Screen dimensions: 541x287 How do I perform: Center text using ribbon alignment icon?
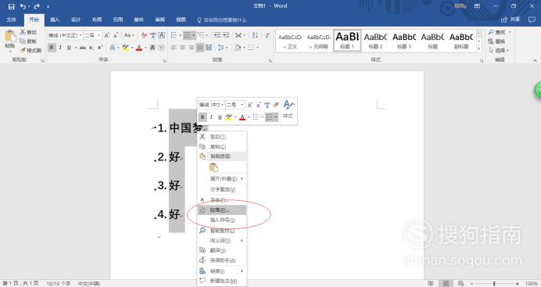(182, 48)
